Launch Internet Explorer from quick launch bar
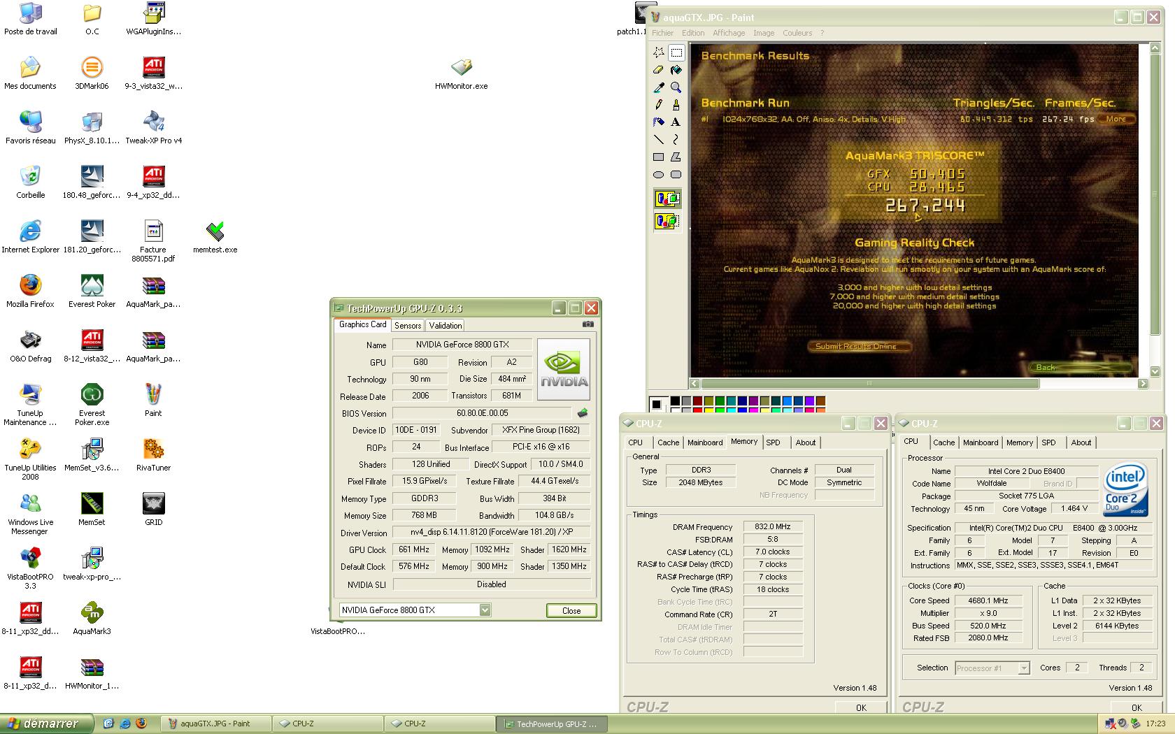This screenshot has height=734, width=1175. pyautogui.click(x=124, y=724)
